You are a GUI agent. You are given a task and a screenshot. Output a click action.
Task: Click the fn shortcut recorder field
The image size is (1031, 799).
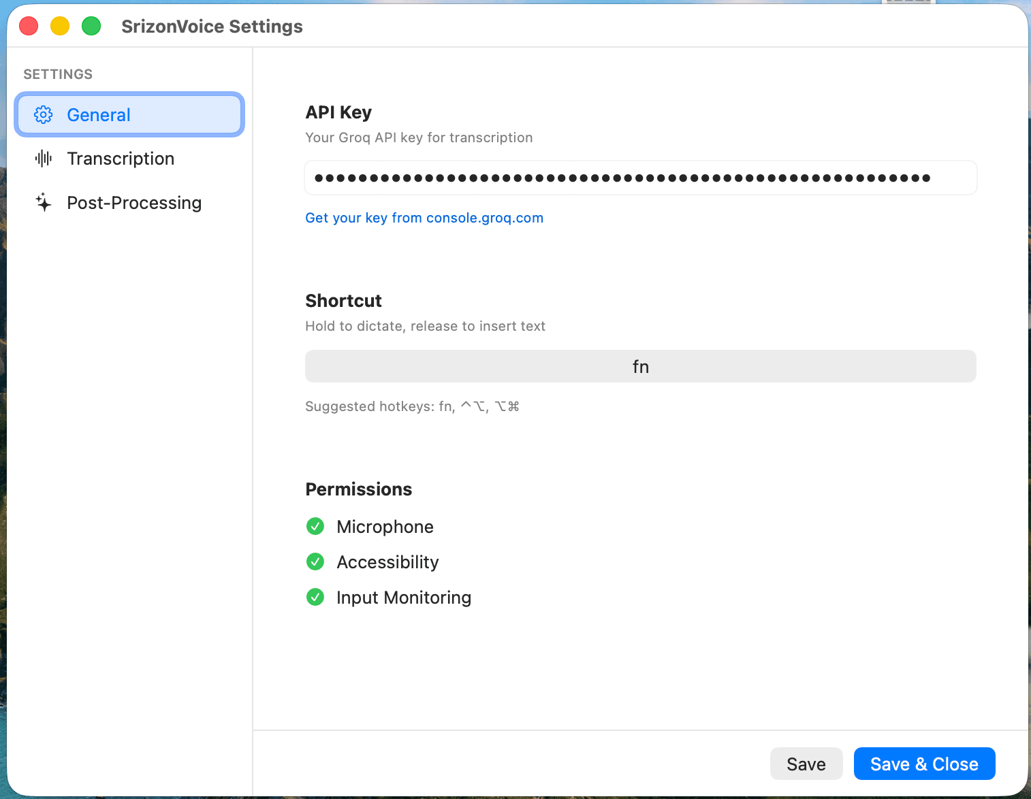click(x=640, y=366)
